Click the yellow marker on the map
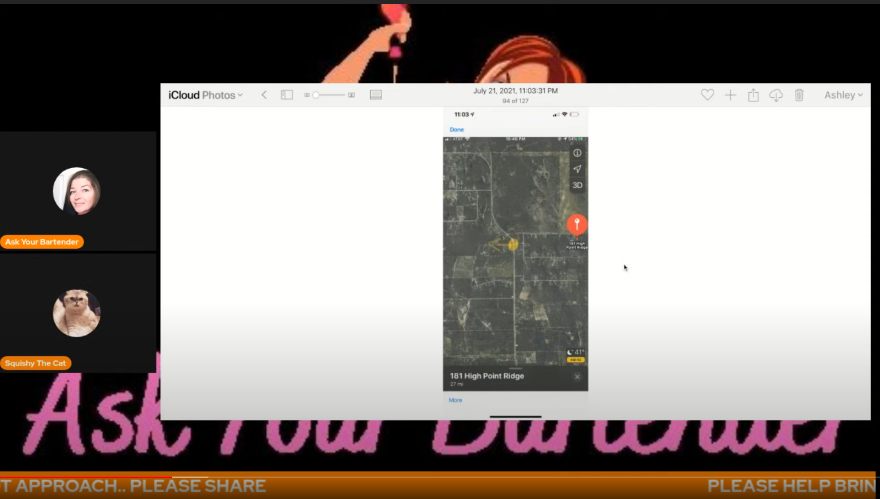880x499 pixels. (513, 244)
